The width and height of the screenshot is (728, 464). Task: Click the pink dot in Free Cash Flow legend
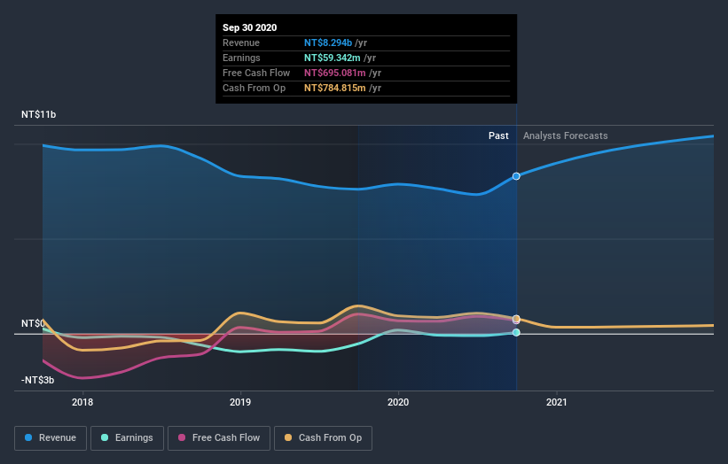point(182,437)
